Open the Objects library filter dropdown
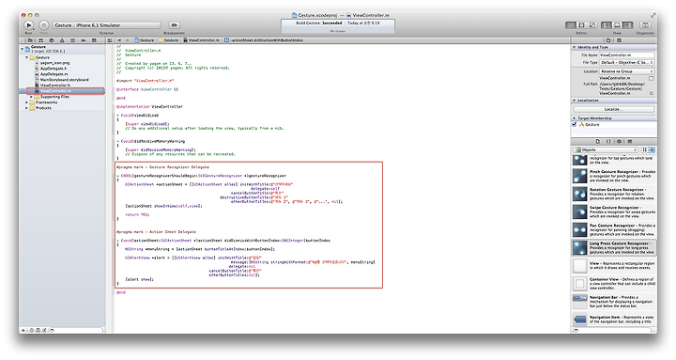The height and width of the screenshot is (360, 676). tap(606, 149)
